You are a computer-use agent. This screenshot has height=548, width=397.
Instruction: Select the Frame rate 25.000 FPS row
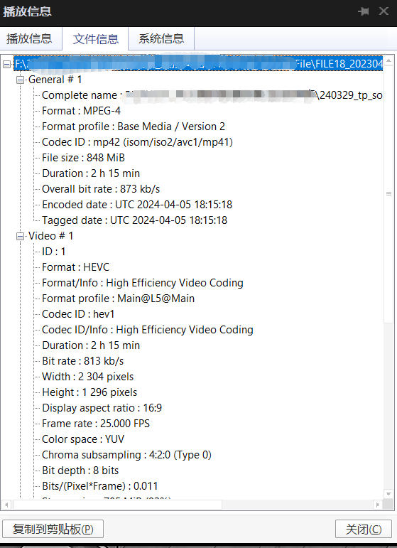[x=96, y=424]
